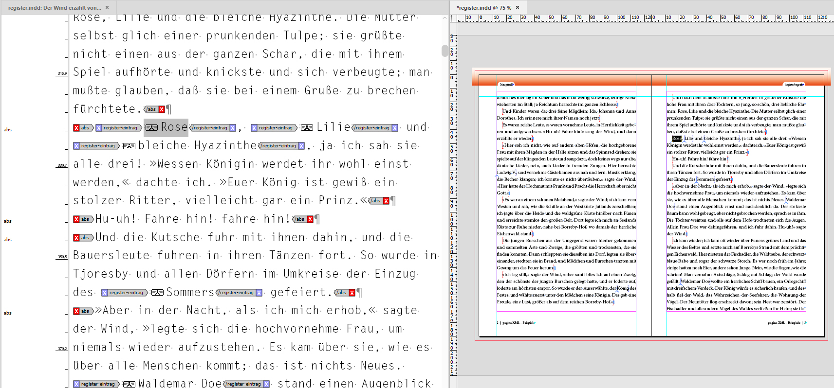This screenshot has width=834, height=388.
Task: Close the story editor tab
Action: (x=107, y=7)
